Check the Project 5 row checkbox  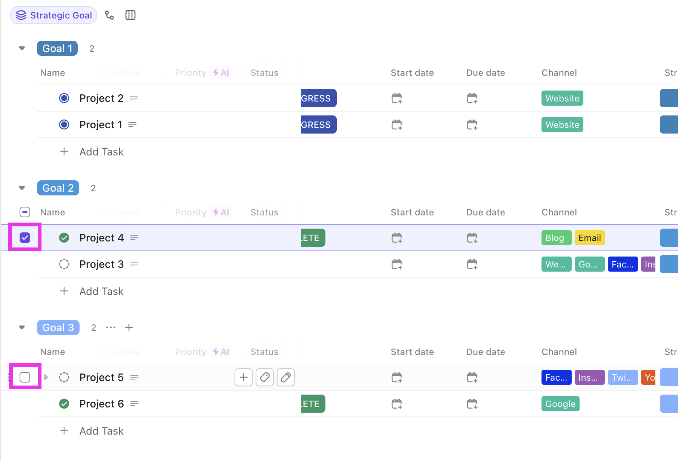click(25, 376)
